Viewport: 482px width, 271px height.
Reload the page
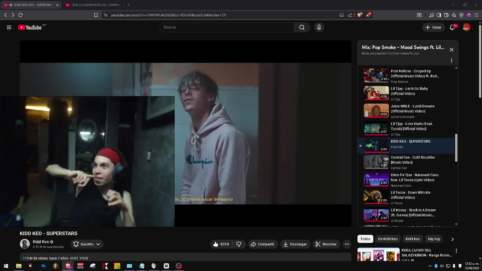pyautogui.click(x=20, y=15)
